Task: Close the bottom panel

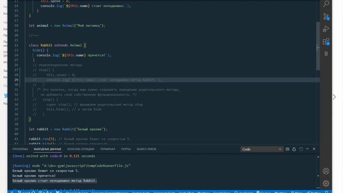Action: (314, 149)
